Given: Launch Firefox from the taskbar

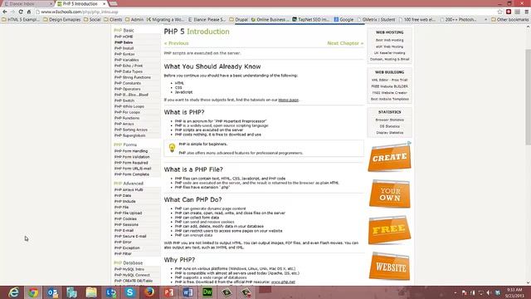Looking at the screenshot, I should pos(149,292).
